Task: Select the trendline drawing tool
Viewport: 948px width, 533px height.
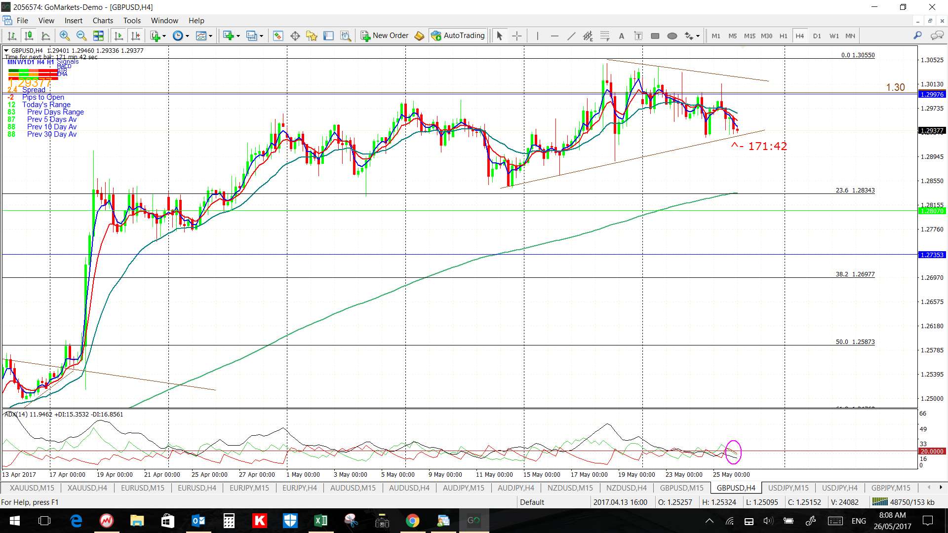Action: pyautogui.click(x=571, y=36)
